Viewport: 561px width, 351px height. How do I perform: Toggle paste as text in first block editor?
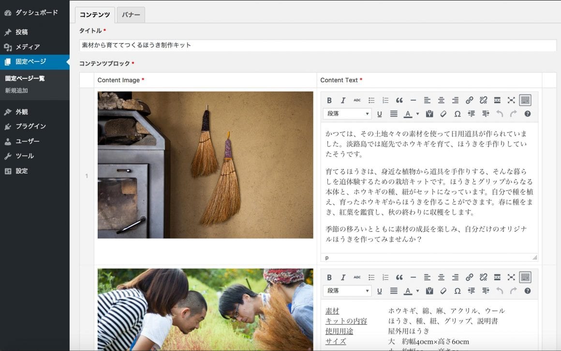(x=429, y=114)
